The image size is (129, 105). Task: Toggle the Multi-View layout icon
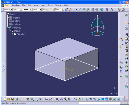(x=102, y=99)
